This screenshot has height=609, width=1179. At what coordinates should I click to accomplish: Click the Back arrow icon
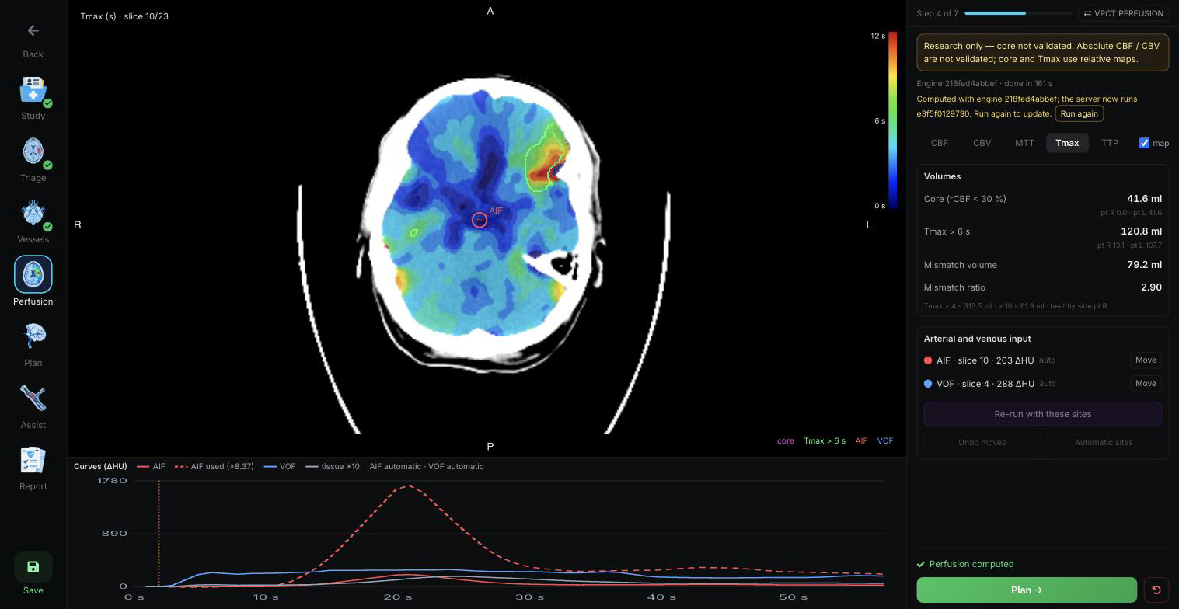pos(33,30)
